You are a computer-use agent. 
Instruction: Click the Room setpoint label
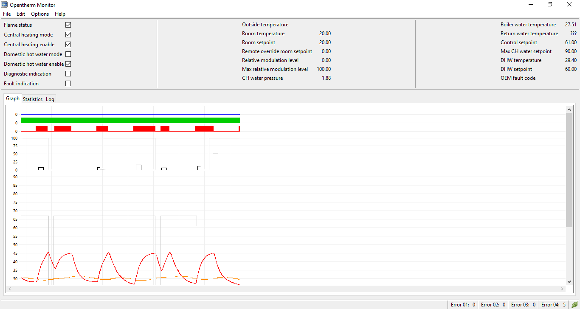pyautogui.click(x=259, y=42)
